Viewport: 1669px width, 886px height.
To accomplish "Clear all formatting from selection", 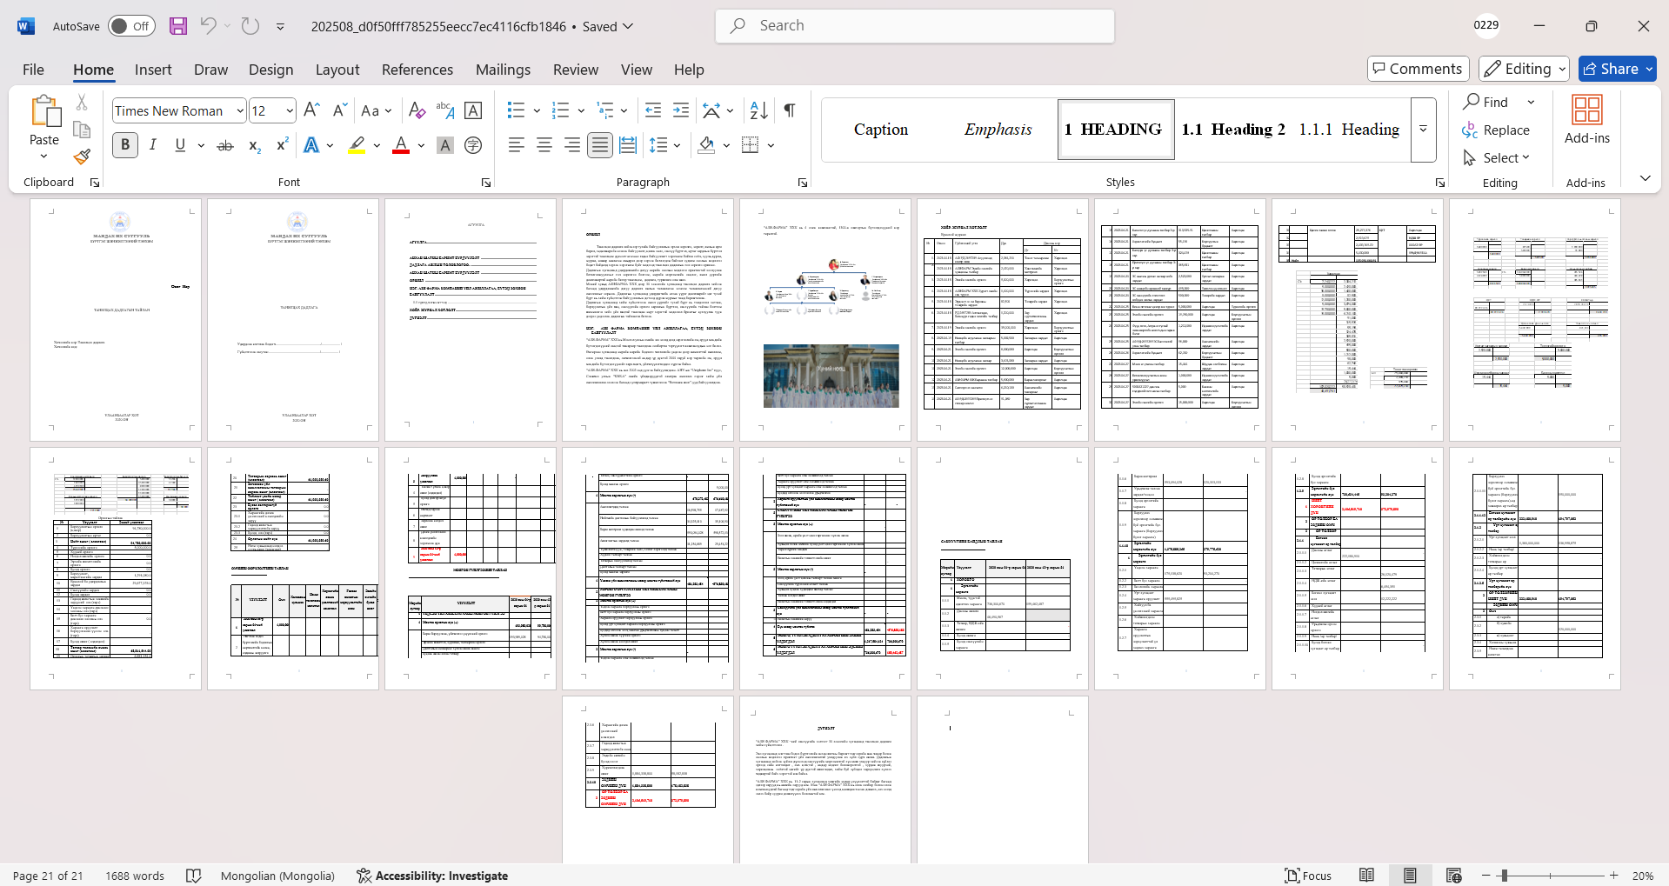I will (x=417, y=110).
